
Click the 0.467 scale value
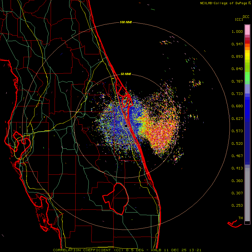(x=237, y=156)
